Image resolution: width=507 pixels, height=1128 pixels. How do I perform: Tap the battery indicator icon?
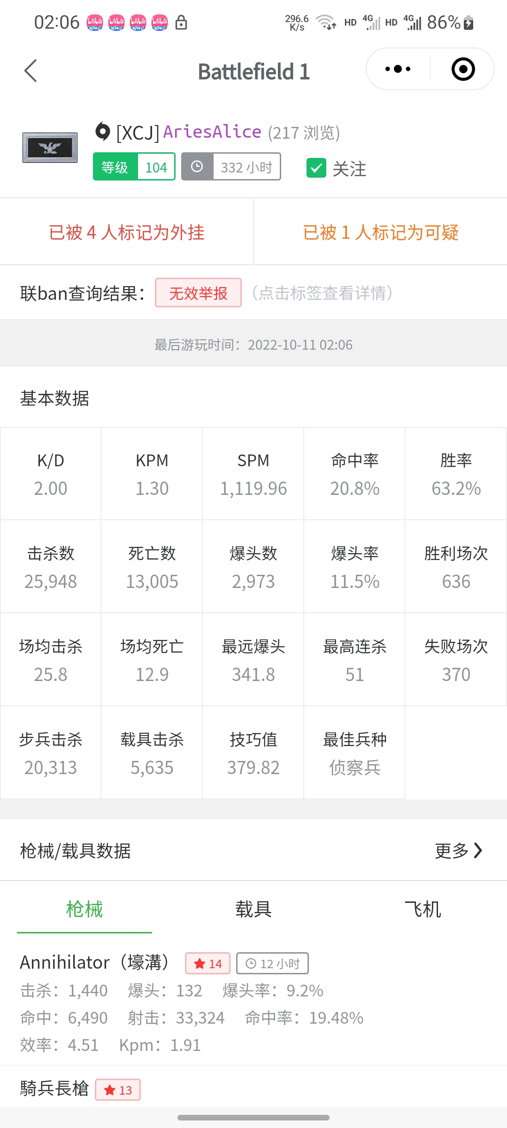469,23
